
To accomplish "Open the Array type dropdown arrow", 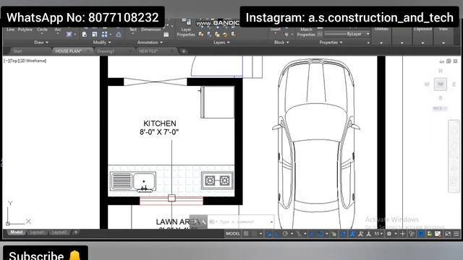I will (x=111, y=35).
